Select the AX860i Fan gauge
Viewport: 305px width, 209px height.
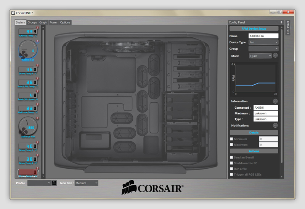pyautogui.click(x=27, y=49)
